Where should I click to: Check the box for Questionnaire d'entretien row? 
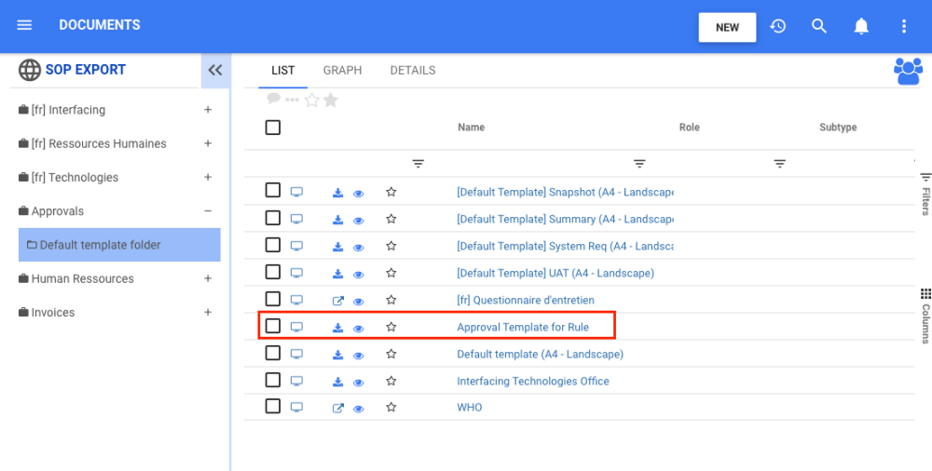pyautogui.click(x=273, y=299)
